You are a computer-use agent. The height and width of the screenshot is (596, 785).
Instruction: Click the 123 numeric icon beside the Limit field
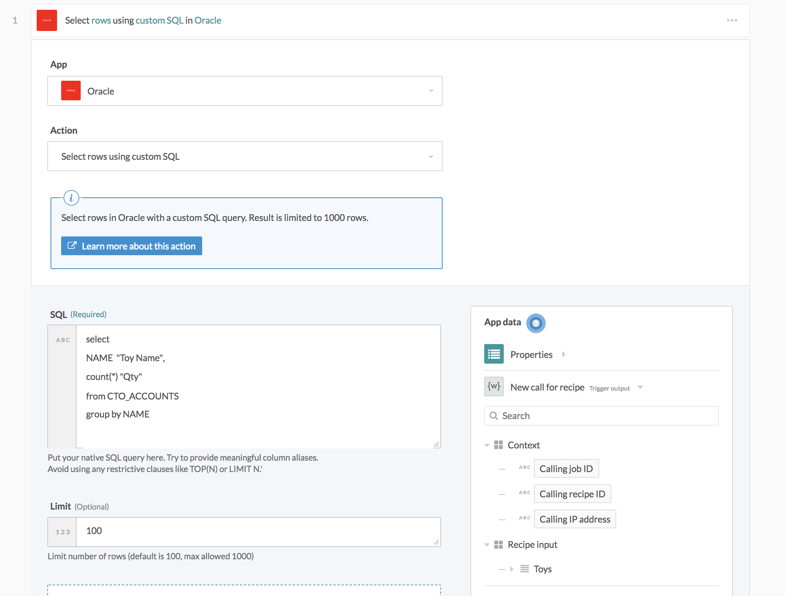pyautogui.click(x=62, y=532)
